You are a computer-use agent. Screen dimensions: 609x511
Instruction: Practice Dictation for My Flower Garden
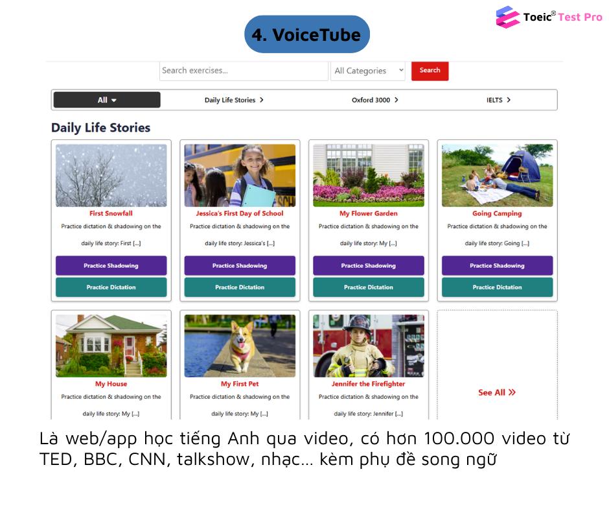369,287
